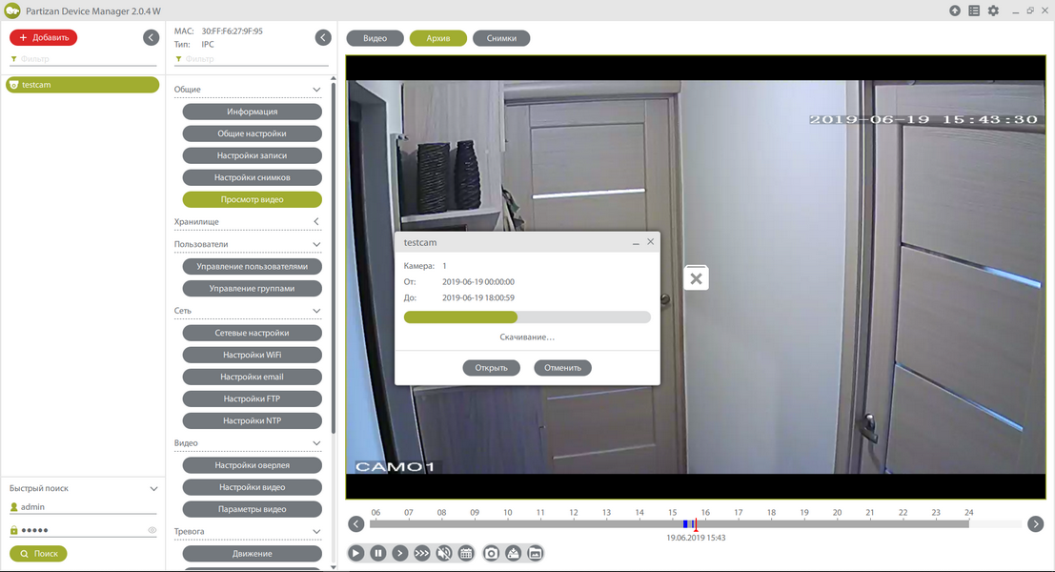The height and width of the screenshot is (572, 1055).
Task: Step forward with the single-arrow button
Action: tap(399, 553)
